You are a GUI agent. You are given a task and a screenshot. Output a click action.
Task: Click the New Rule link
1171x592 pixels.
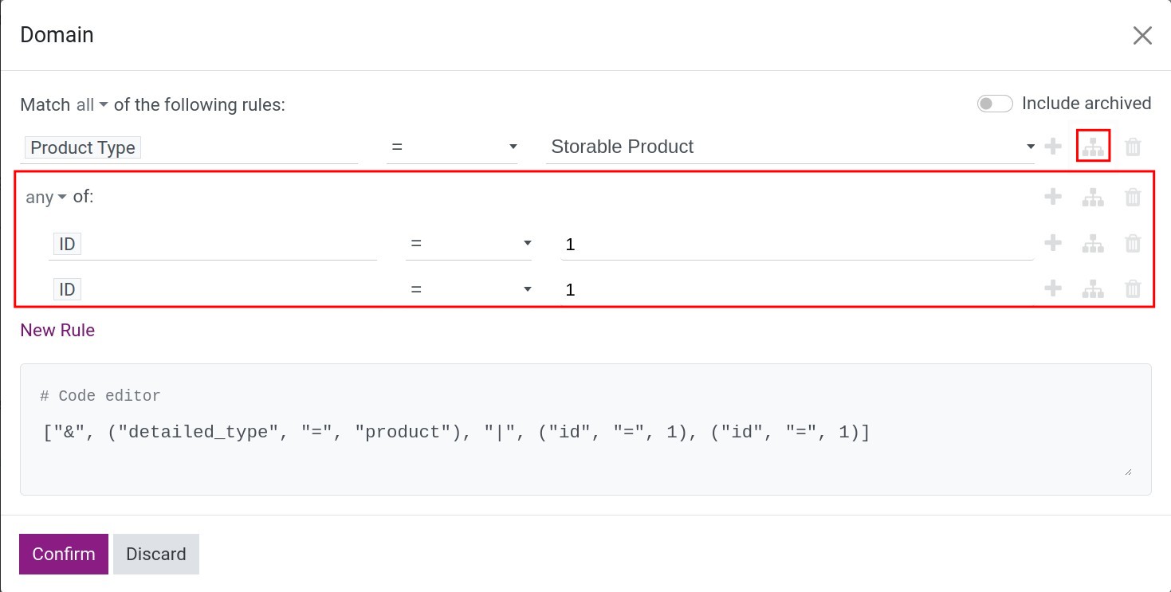(x=57, y=330)
